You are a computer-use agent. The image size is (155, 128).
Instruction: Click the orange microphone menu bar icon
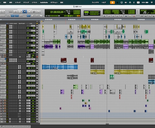click(112, 2)
